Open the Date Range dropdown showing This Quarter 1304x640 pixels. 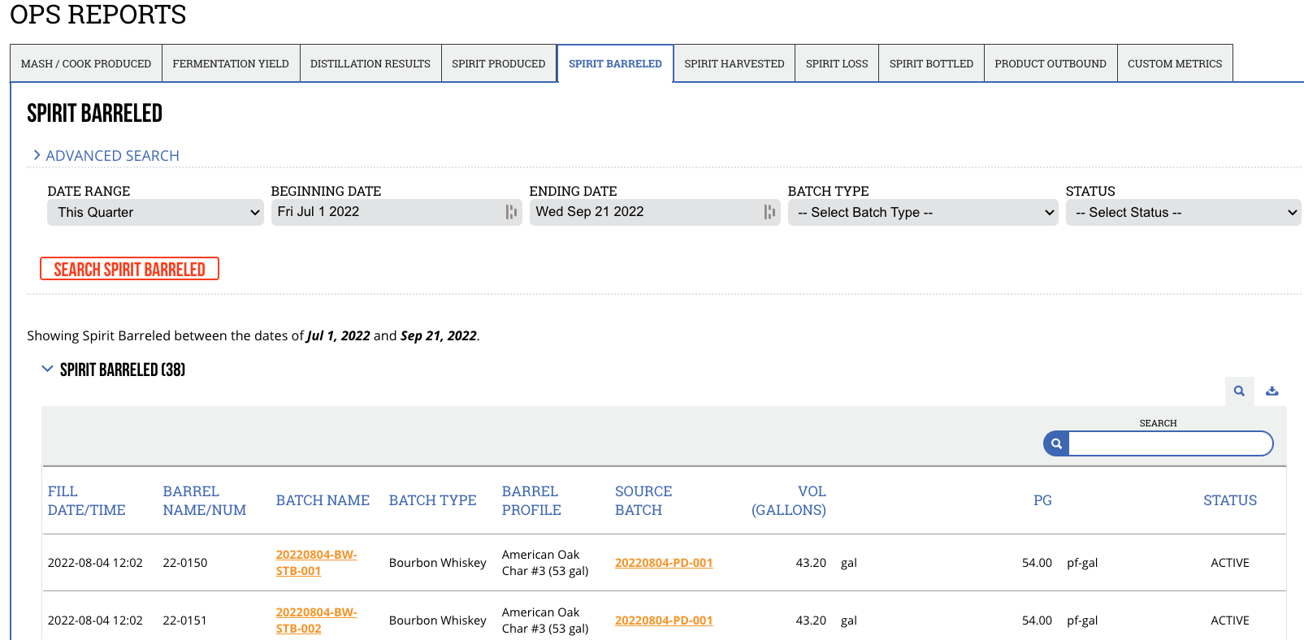click(x=155, y=212)
